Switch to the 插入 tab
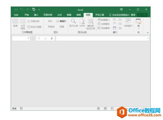Image resolution: width=163 pixels, height=120 pixels. [36, 15]
